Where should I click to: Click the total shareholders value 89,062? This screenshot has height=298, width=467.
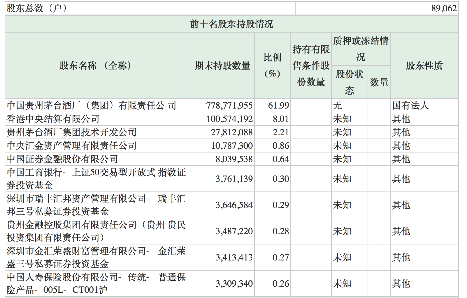pyautogui.click(x=444, y=8)
